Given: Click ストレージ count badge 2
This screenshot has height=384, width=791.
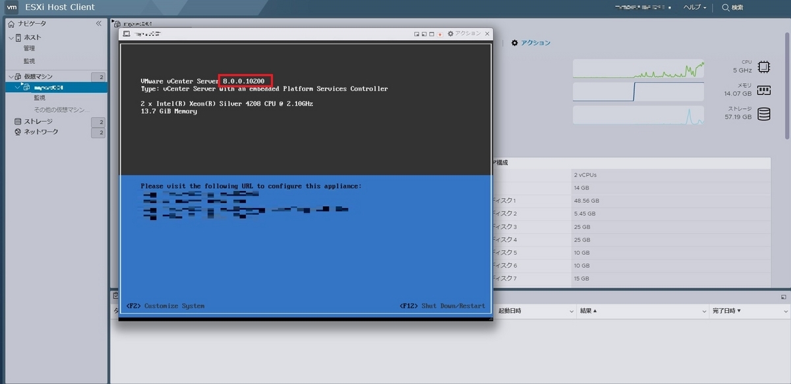Looking at the screenshot, I should point(98,122).
